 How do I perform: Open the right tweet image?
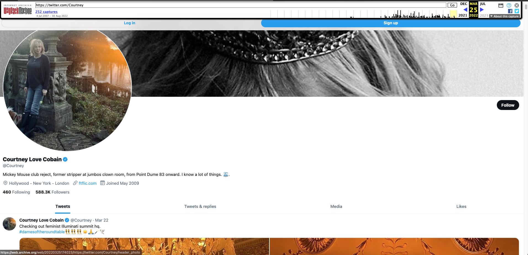[394, 246]
